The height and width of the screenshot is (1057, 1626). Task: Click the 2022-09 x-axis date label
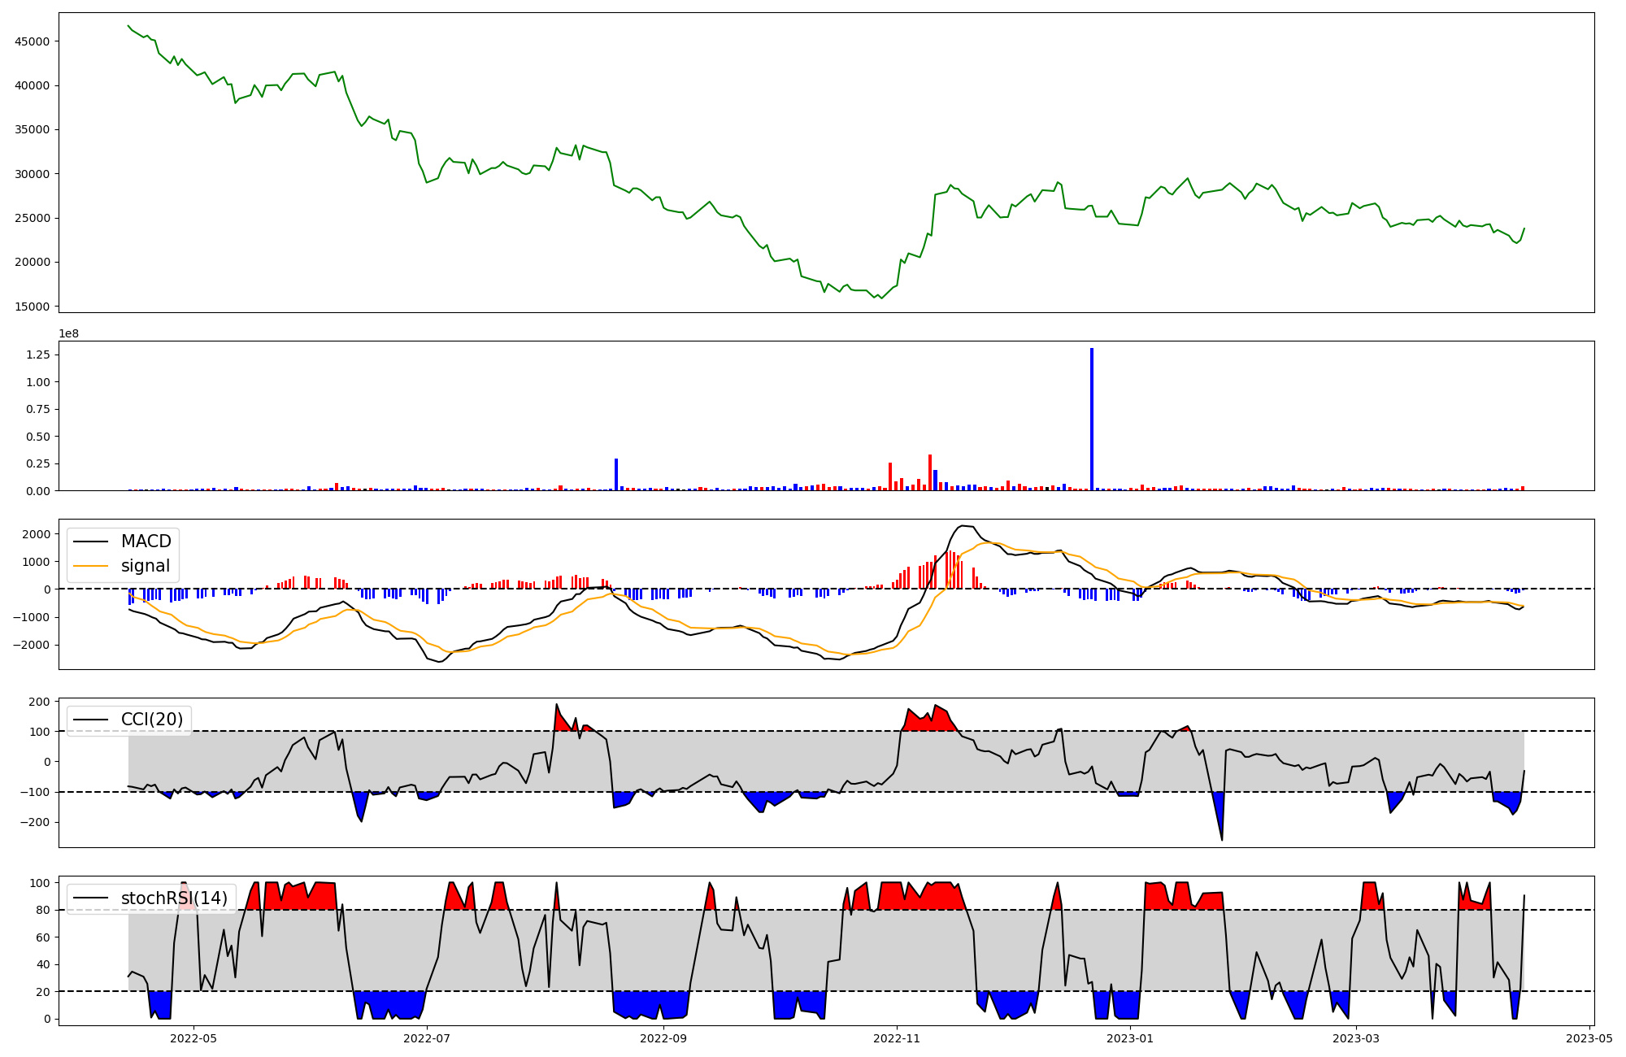click(x=663, y=1038)
